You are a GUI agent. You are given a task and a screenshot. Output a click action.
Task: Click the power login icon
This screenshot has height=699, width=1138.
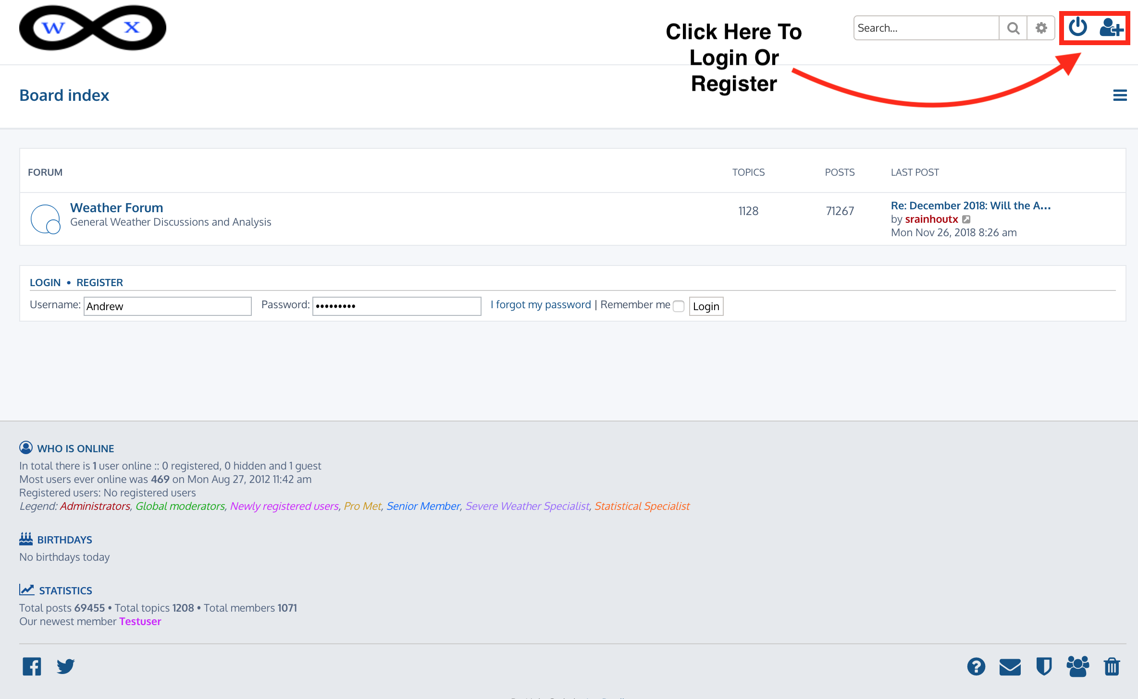click(1077, 27)
